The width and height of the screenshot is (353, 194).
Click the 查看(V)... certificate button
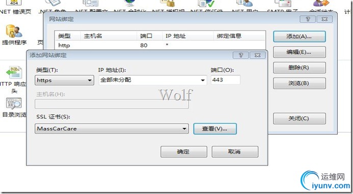point(215,129)
